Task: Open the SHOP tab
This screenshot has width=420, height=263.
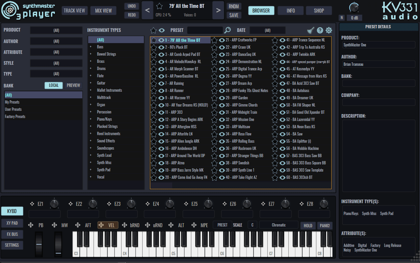Action: (x=319, y=11)
